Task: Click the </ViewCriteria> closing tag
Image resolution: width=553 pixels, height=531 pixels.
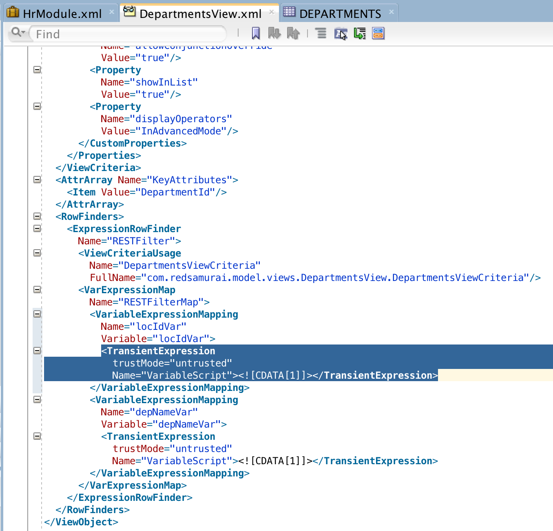Action: [x=98, y=168]
